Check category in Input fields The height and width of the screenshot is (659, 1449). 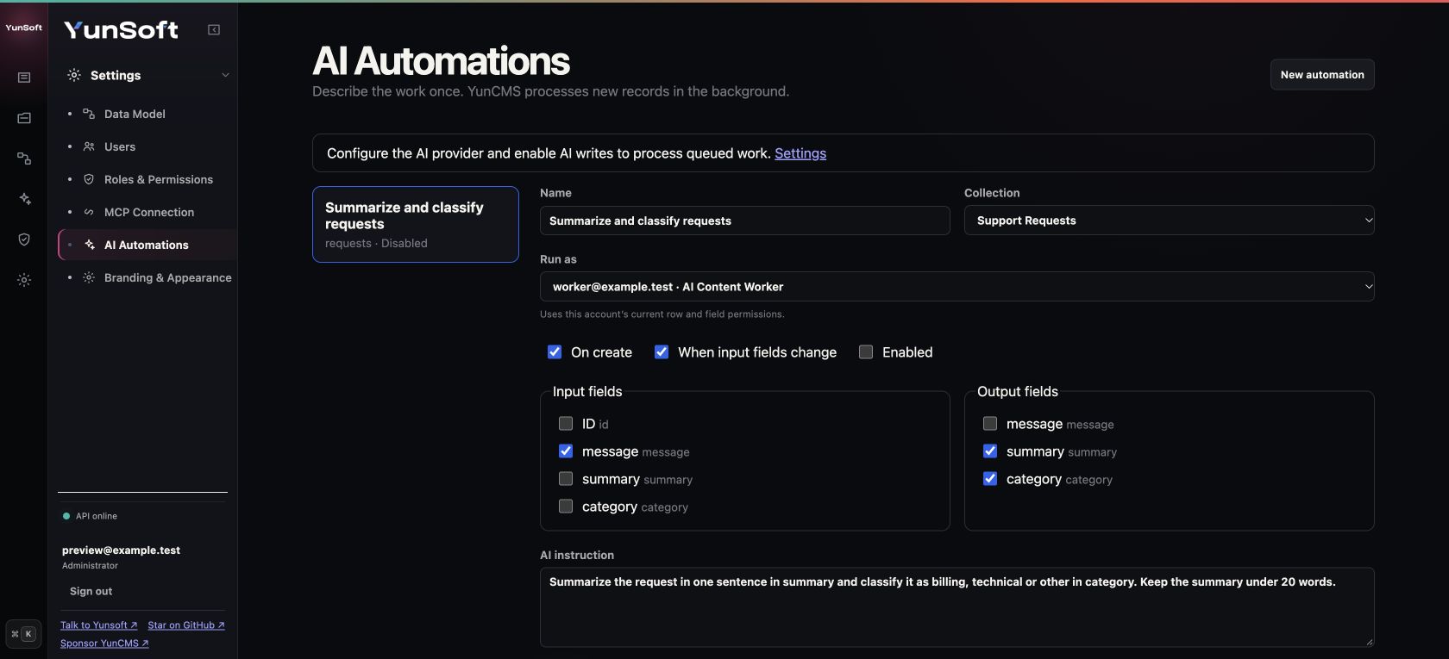(x=566, y=506)
